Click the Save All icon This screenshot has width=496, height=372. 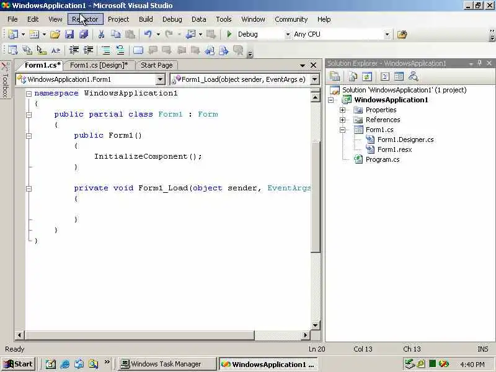(84, 34)
